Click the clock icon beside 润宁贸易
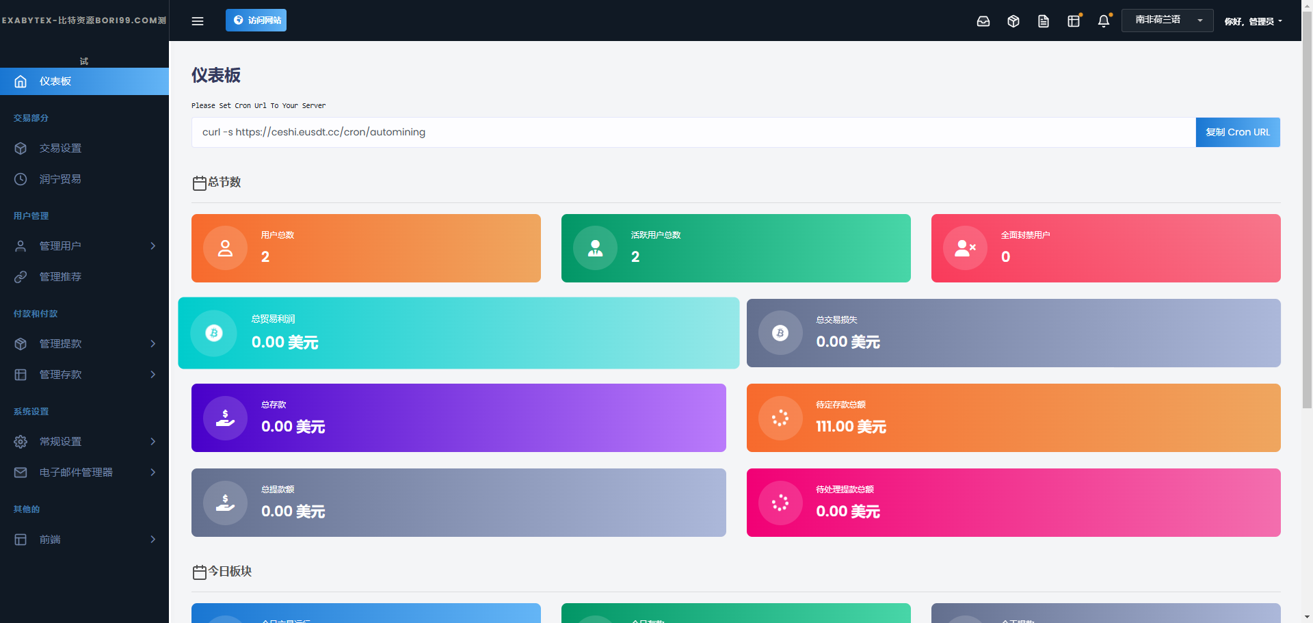The height and width of the screenshot is (623, 1313). (21, 179)
